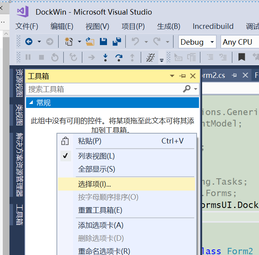259x255 pixels.
Task: Click the Navigate Forward arrow icon
Action: pos(50,42)
